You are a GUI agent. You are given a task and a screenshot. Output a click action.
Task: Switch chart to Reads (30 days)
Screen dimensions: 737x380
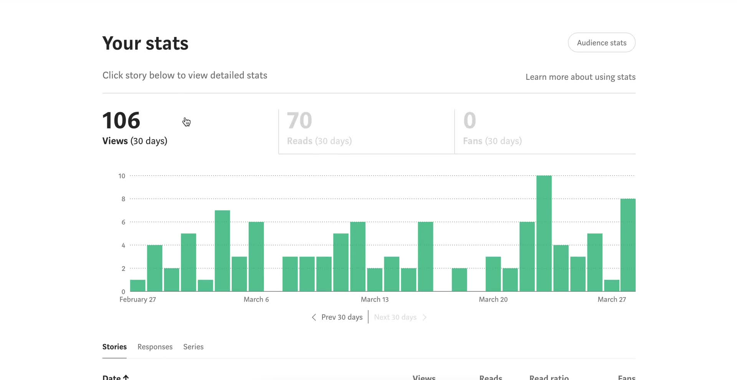coord(367,131)
